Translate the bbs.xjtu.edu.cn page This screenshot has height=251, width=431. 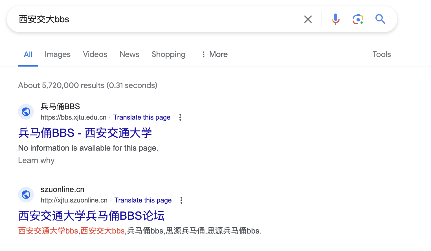coord(142,117)
